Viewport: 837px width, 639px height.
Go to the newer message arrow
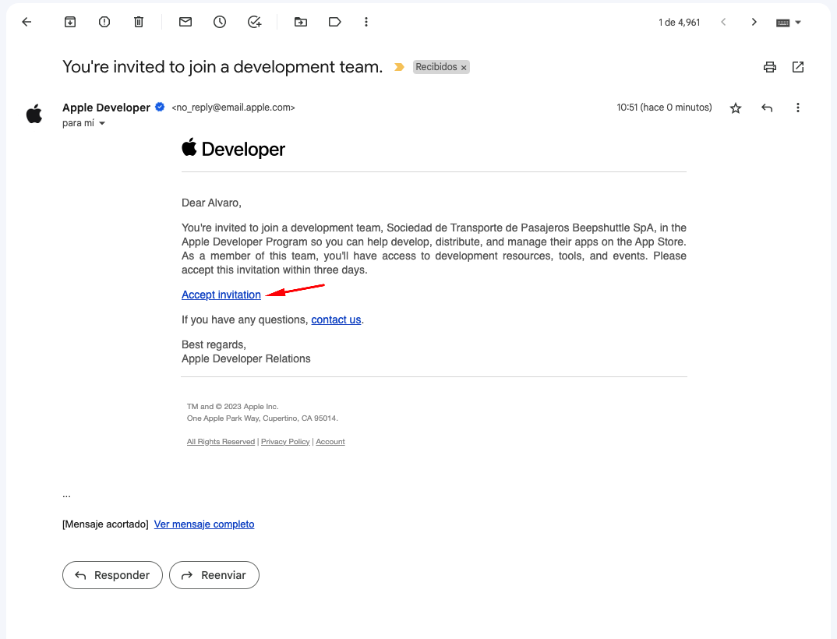click(723, 22)
